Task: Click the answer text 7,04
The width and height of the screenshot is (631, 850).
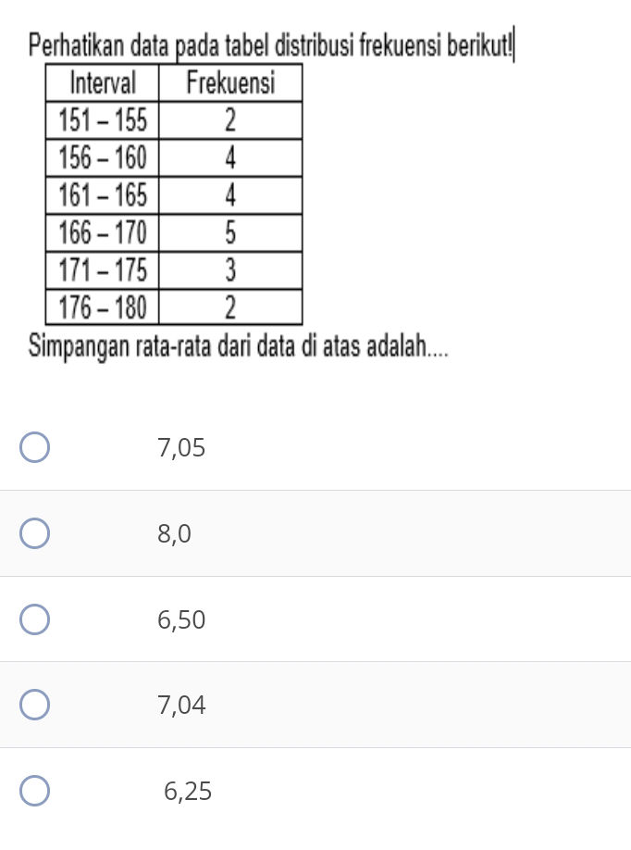Action: [181, 705]
